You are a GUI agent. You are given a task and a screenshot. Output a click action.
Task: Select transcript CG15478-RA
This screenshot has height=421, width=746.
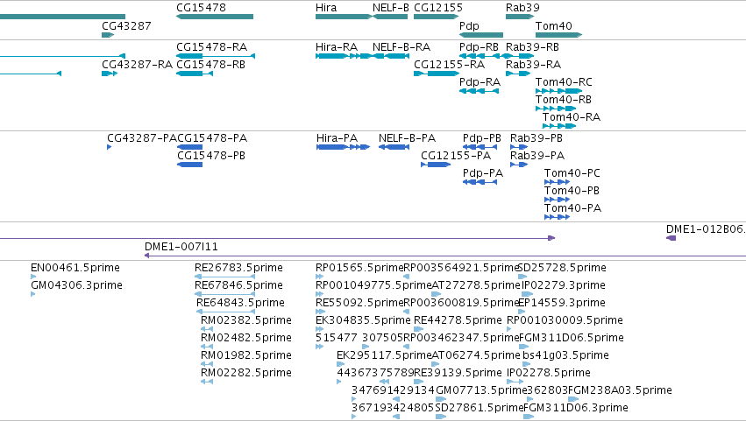pyautogui.click(x=216, y=56)
